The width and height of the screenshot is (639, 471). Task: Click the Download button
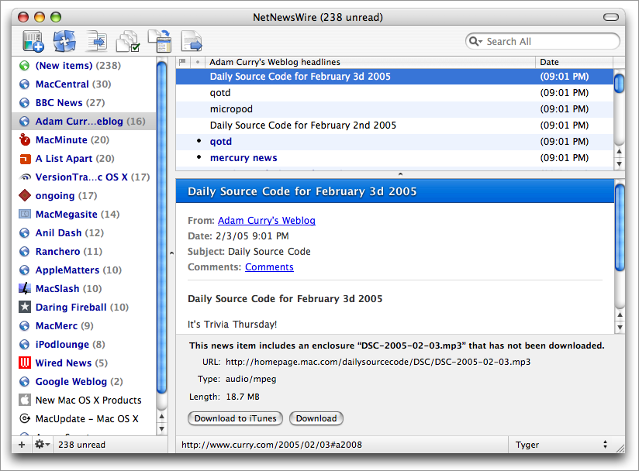[x=316, y=418]
